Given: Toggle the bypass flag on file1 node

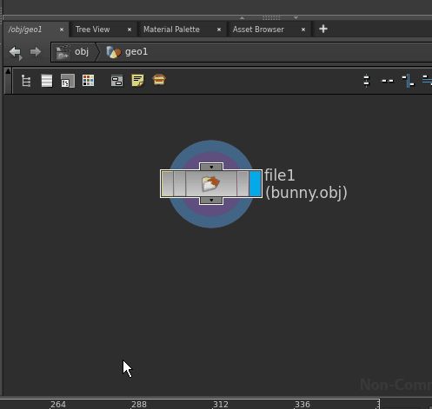Looking at the screenshot, I should tap(167, 184).
